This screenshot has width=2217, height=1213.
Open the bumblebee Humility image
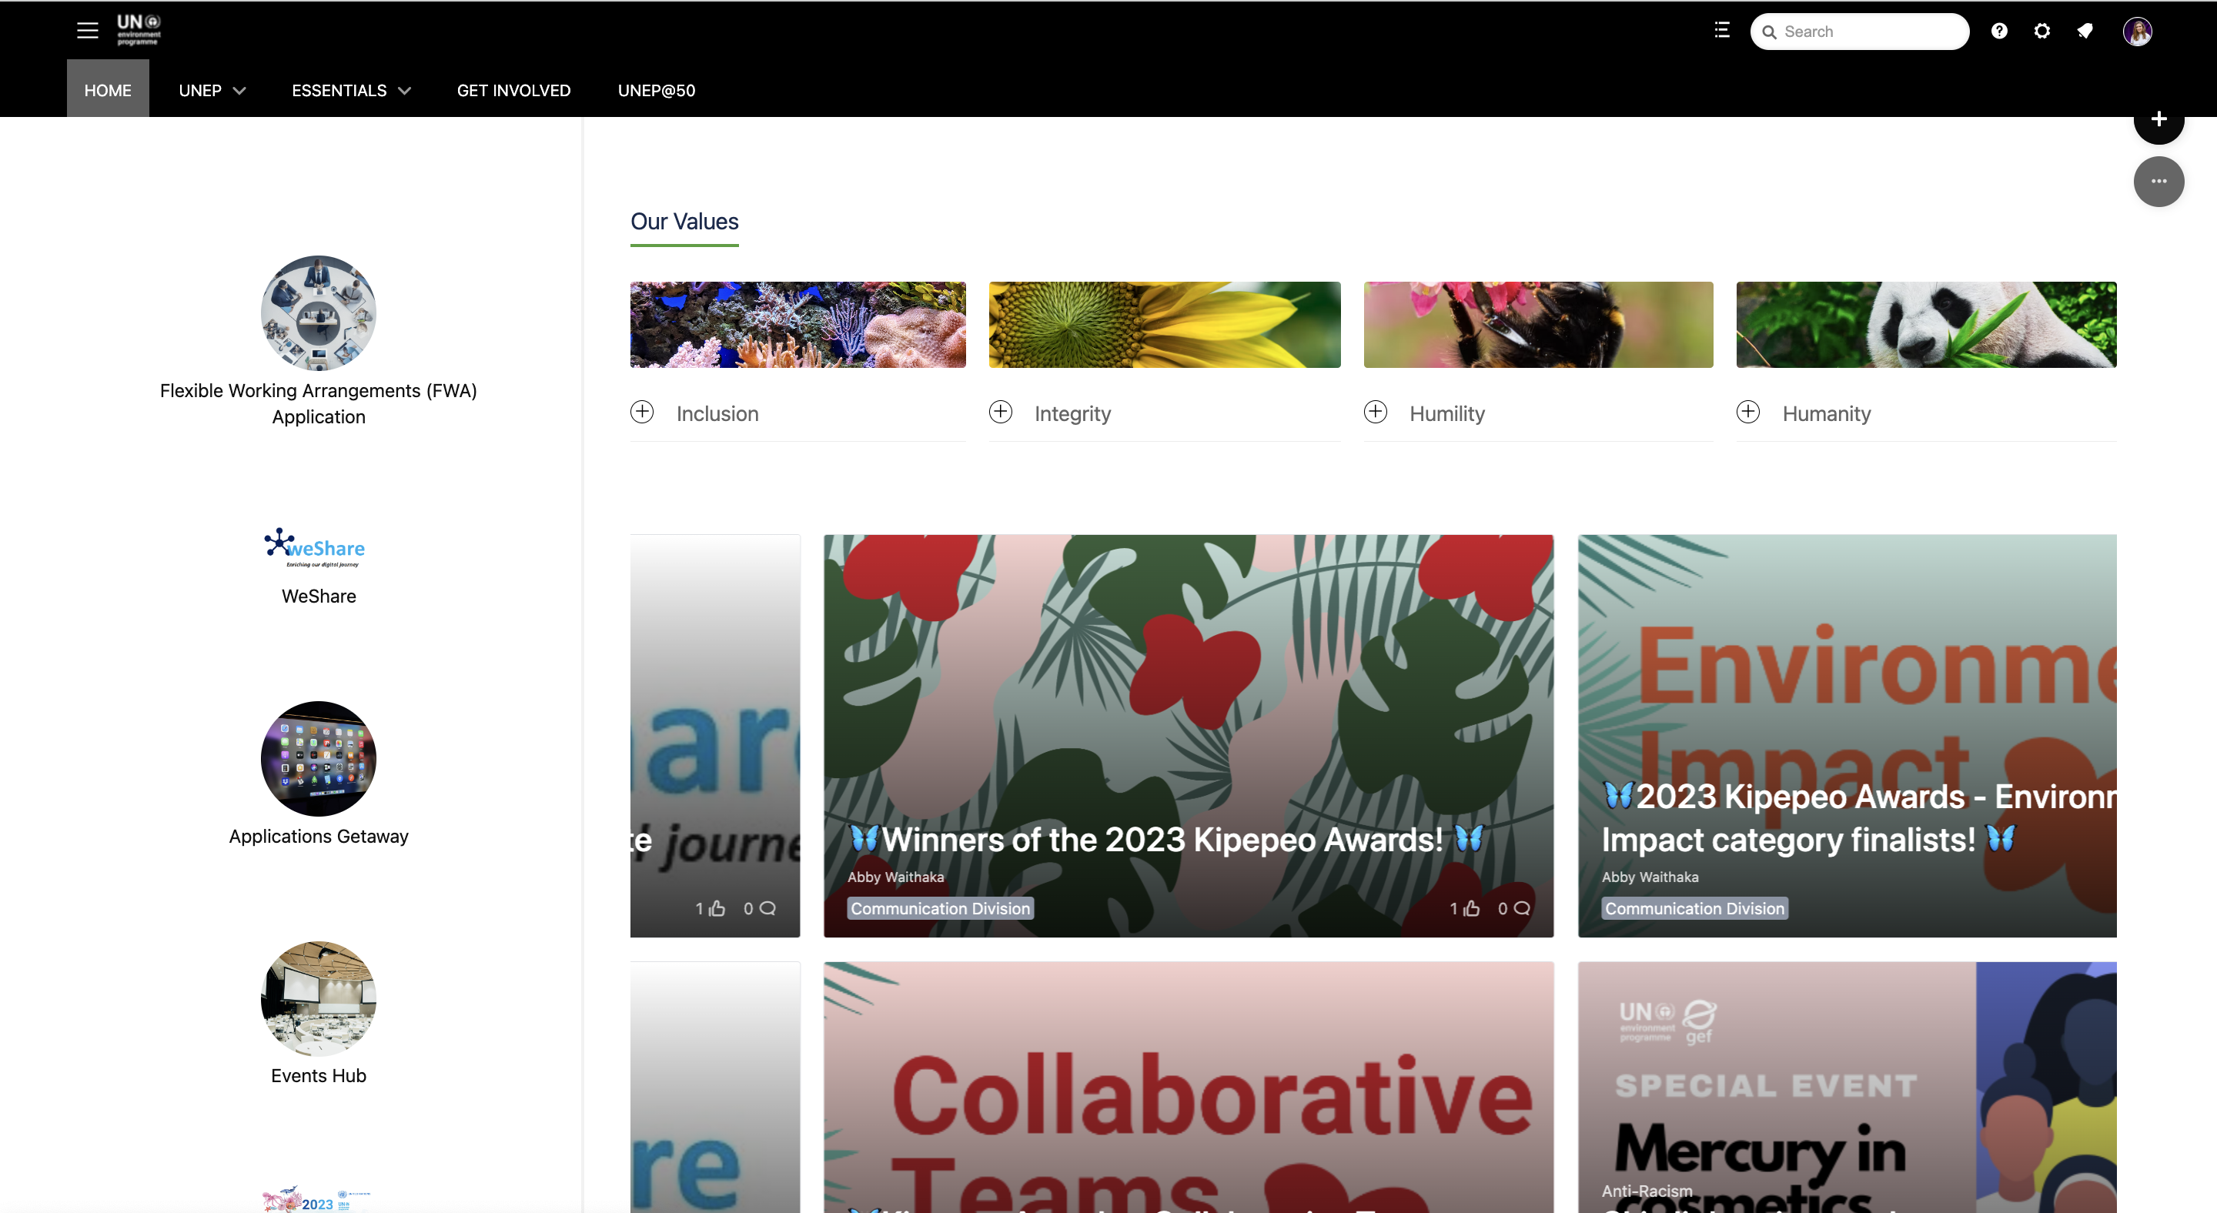(x=1538, y=324)
